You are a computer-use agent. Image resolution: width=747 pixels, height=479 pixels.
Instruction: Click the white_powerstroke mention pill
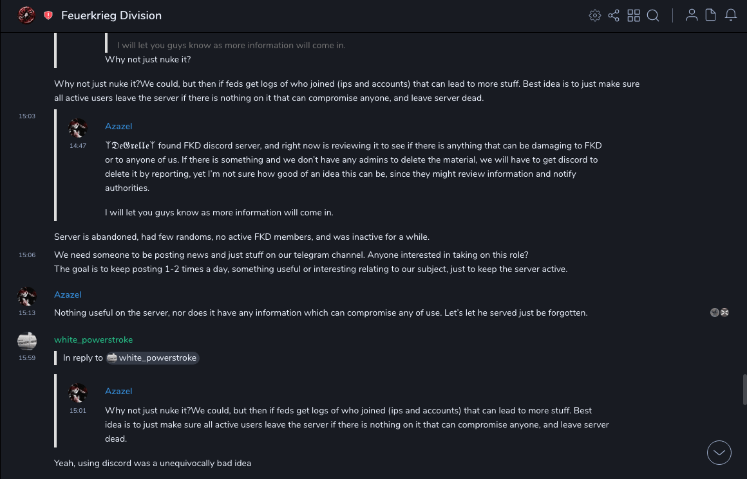coord(153,358)
